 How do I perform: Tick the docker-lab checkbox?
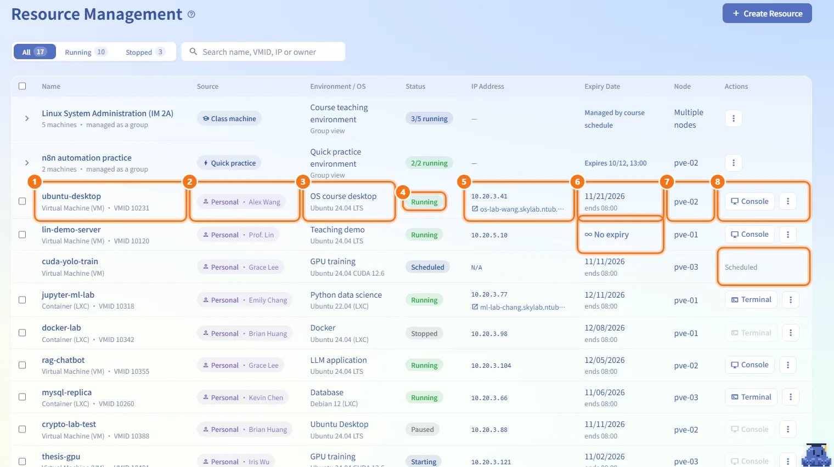[22, 333]
